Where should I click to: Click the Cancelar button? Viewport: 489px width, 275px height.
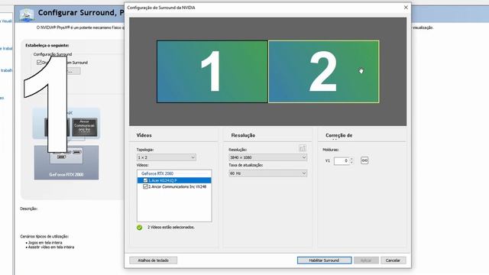(x=393, y=260)
